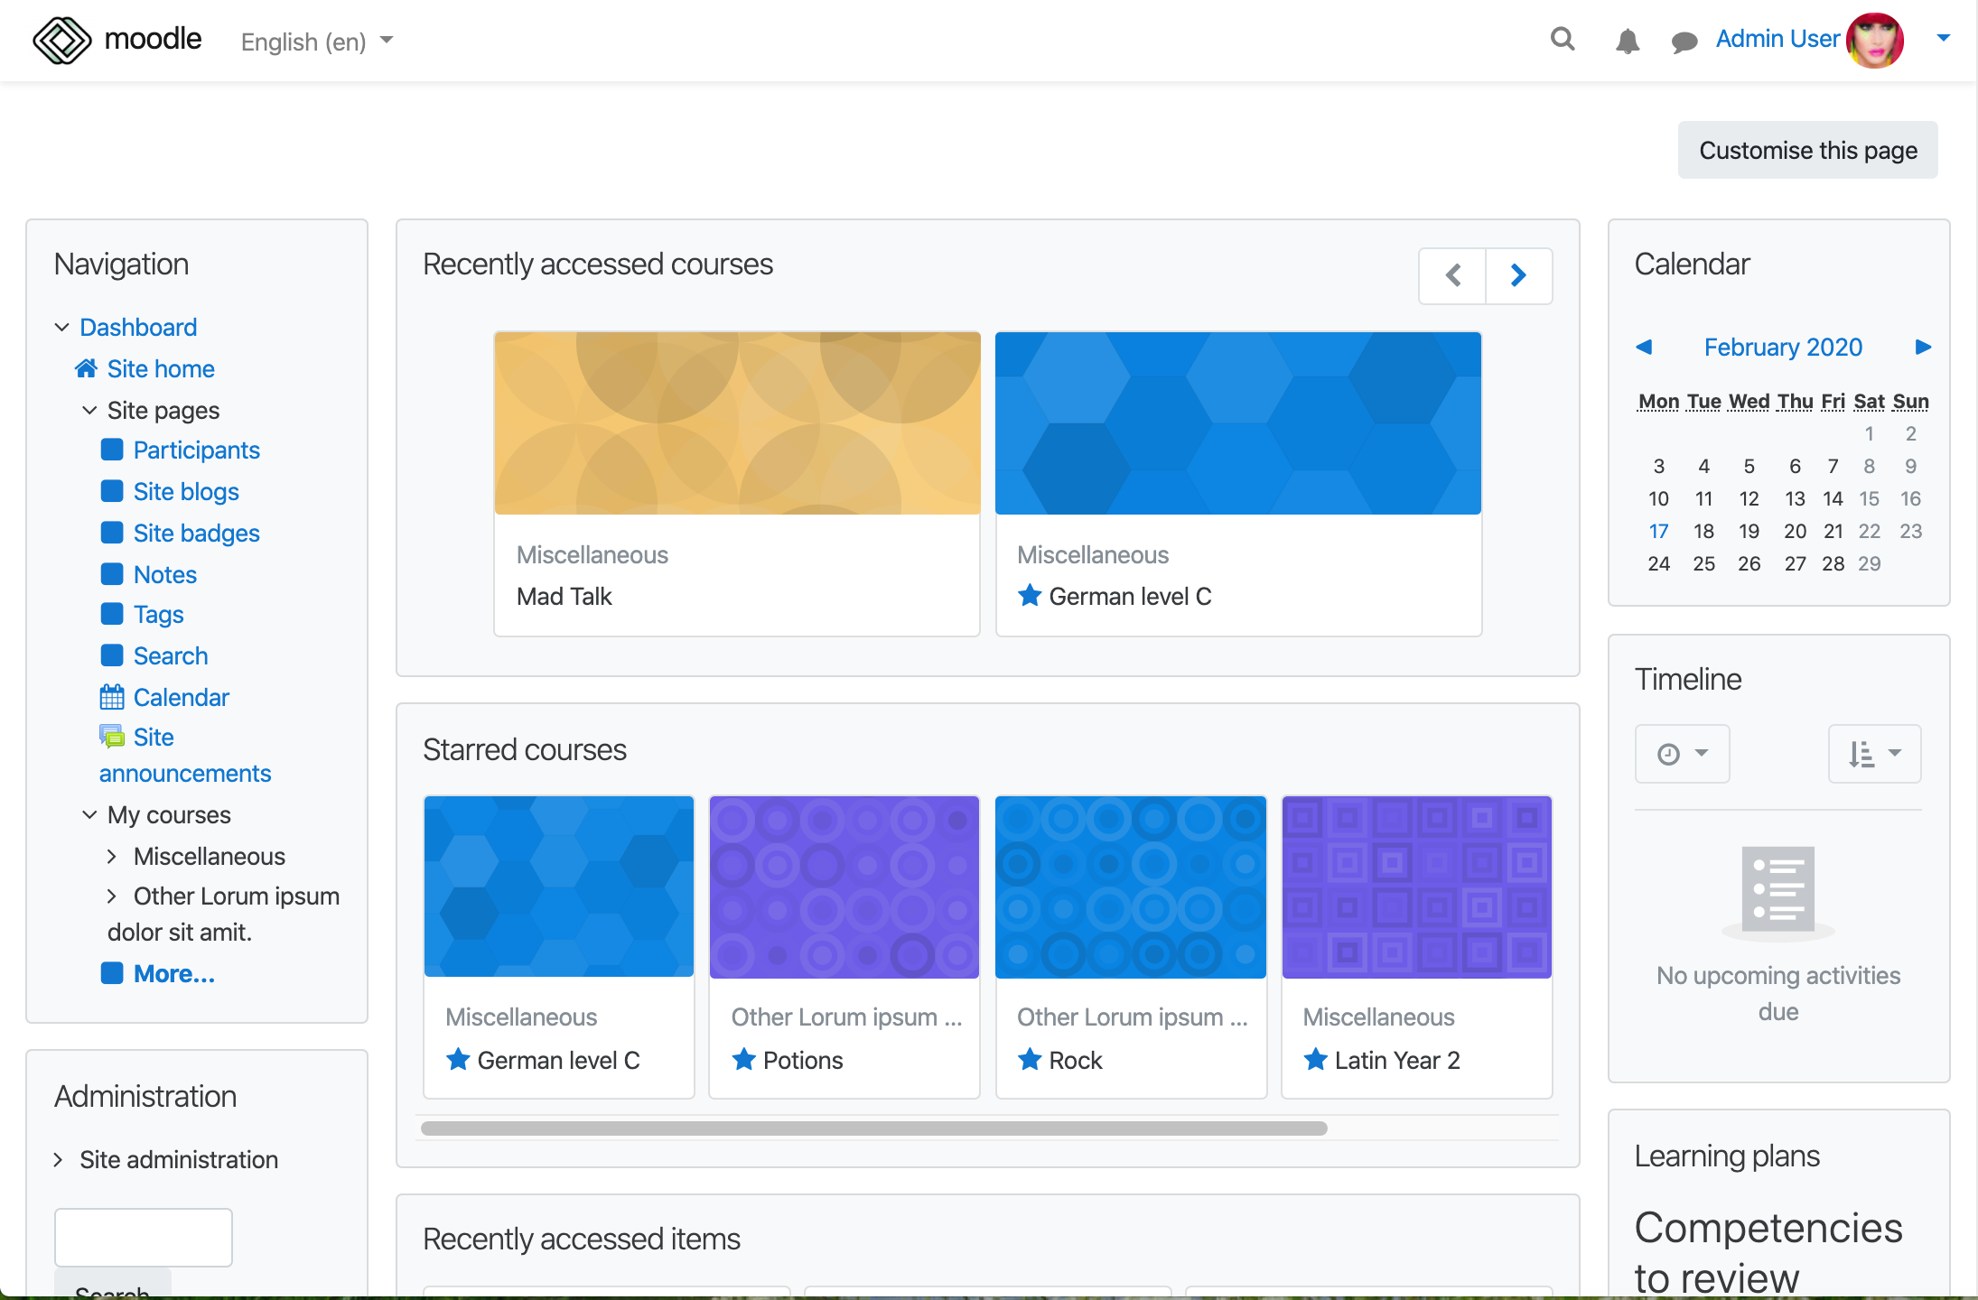Screen dimensions: 1978x1300
Task: Click the Site blogs square icon
Action: coord(112,491)
